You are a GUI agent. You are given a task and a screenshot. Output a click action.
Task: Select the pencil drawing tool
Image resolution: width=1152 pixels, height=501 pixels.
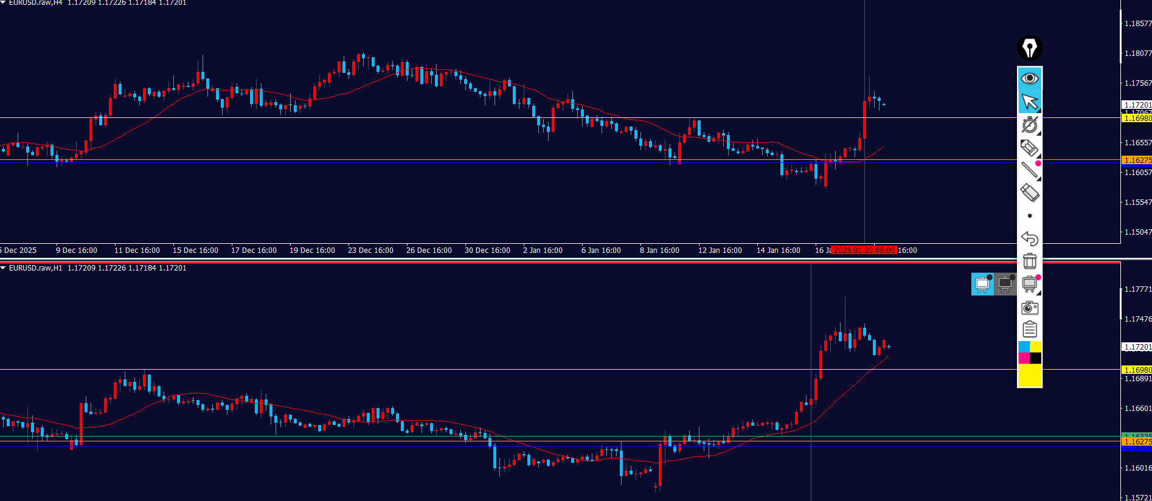[x=1029, y=148]
